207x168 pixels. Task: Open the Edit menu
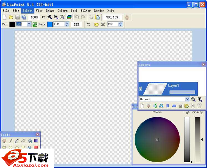pyautogui.click(x=16, y=11)
